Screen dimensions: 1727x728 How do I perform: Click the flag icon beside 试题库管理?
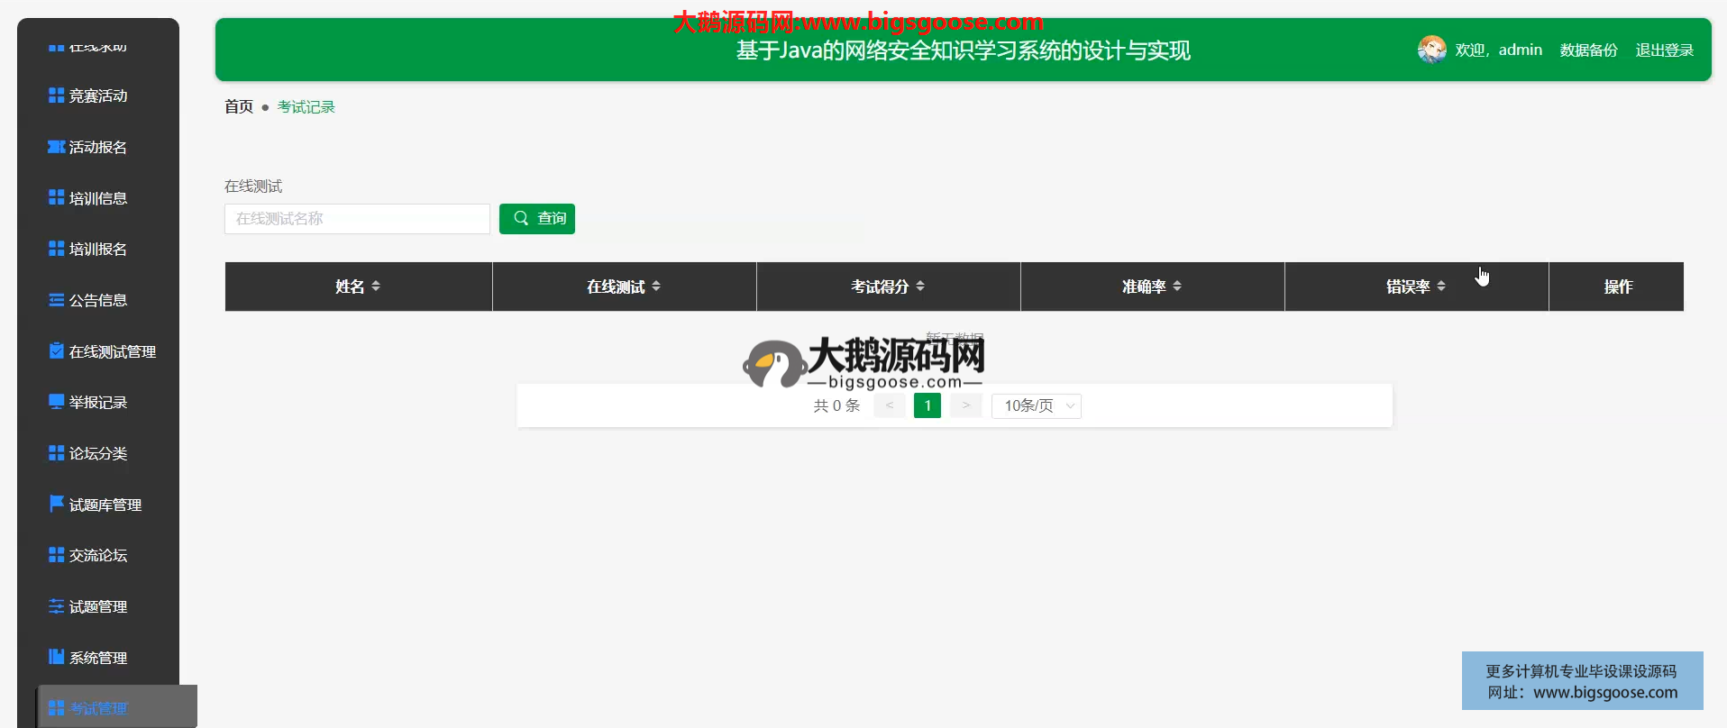pyautogui.click(x=56, y=504)
